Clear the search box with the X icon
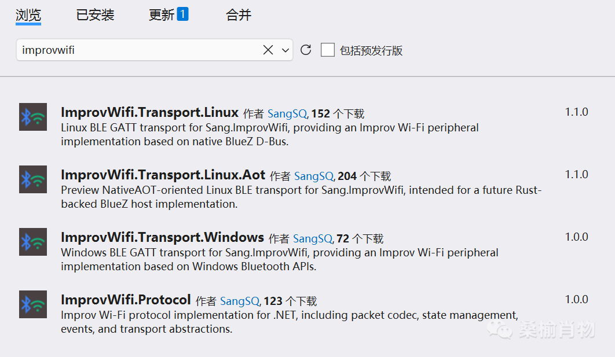 (268, 50)
